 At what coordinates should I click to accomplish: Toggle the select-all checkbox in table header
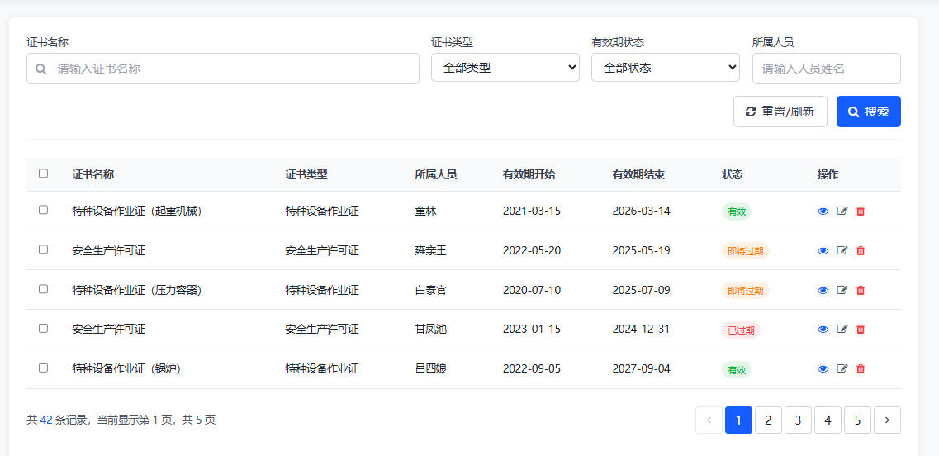(x=44, y=173)
